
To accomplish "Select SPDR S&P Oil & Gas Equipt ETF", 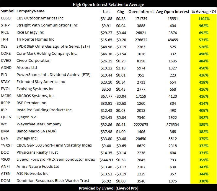I will point(53,46).
